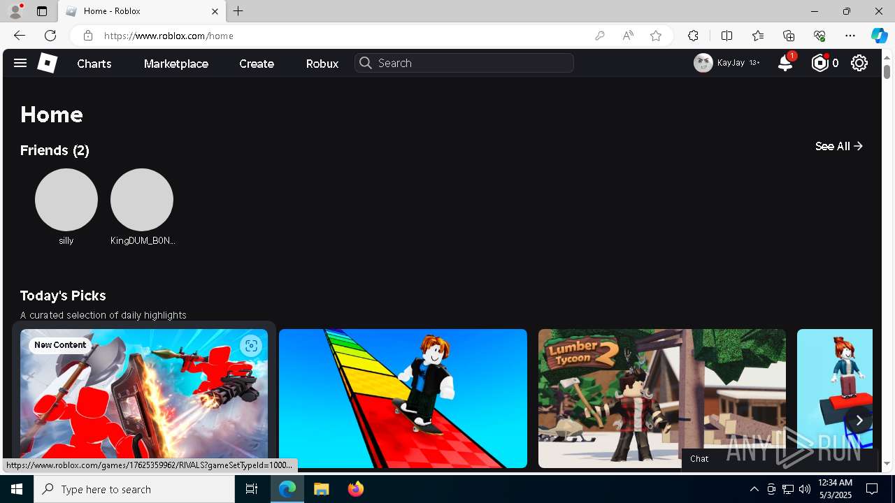Open File Explorer from taskbar
The width and height of the screenshot is (895, 503).
click(x=322, y=489)
